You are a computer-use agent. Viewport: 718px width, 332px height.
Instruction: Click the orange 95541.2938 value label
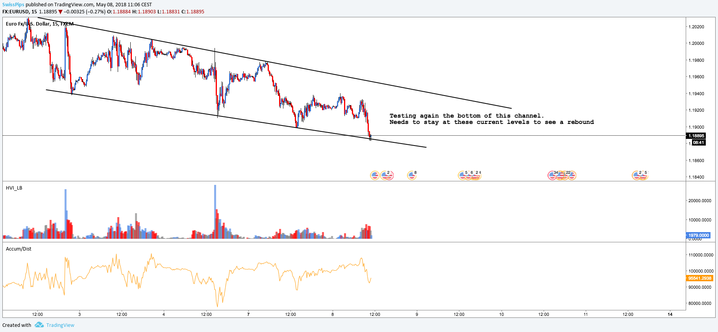699,278
